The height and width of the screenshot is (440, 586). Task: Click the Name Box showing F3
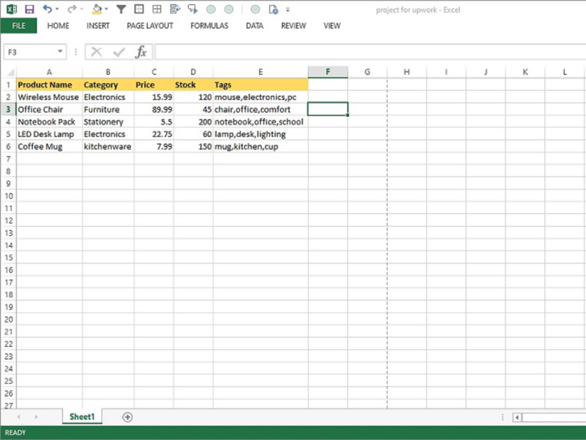pos(30,52)
